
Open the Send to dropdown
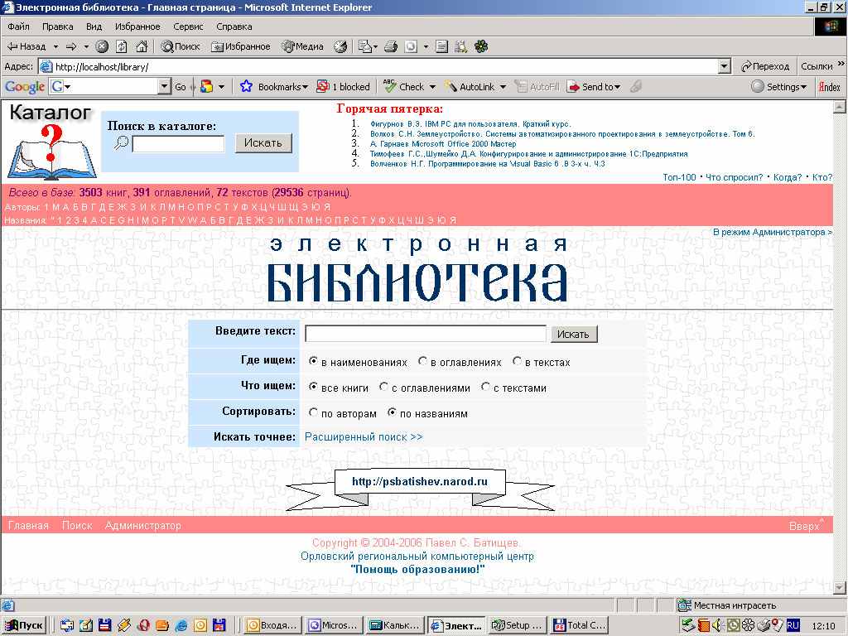tap(593, 86)
